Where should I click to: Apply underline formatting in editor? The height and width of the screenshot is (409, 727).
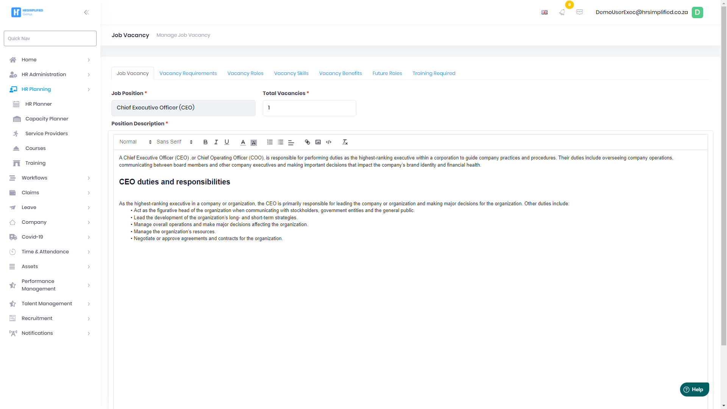[x=226, y=142]
